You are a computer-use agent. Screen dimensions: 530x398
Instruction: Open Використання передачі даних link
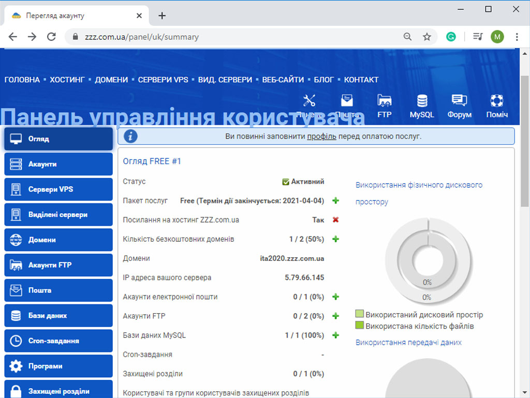408,343
